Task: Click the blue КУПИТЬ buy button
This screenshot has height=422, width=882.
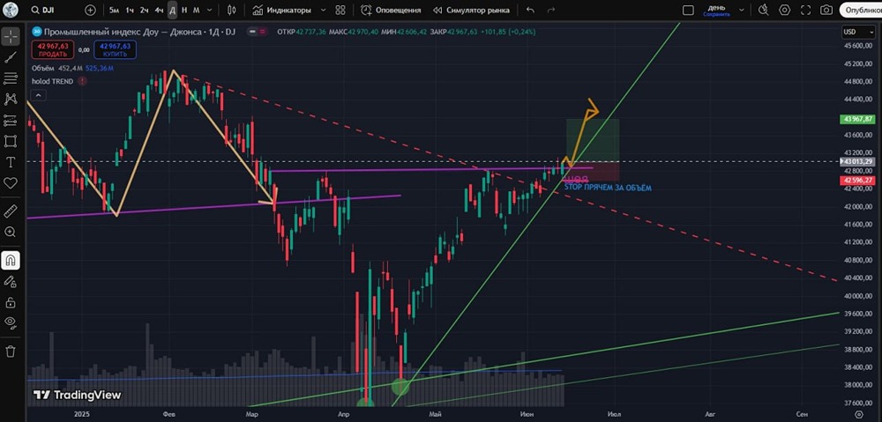Action: click(x=116, y=50)
